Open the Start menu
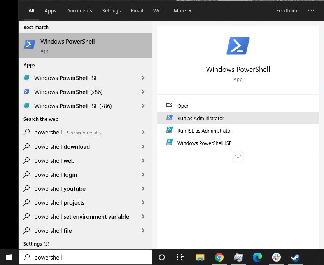 click(x=9, y=257)
